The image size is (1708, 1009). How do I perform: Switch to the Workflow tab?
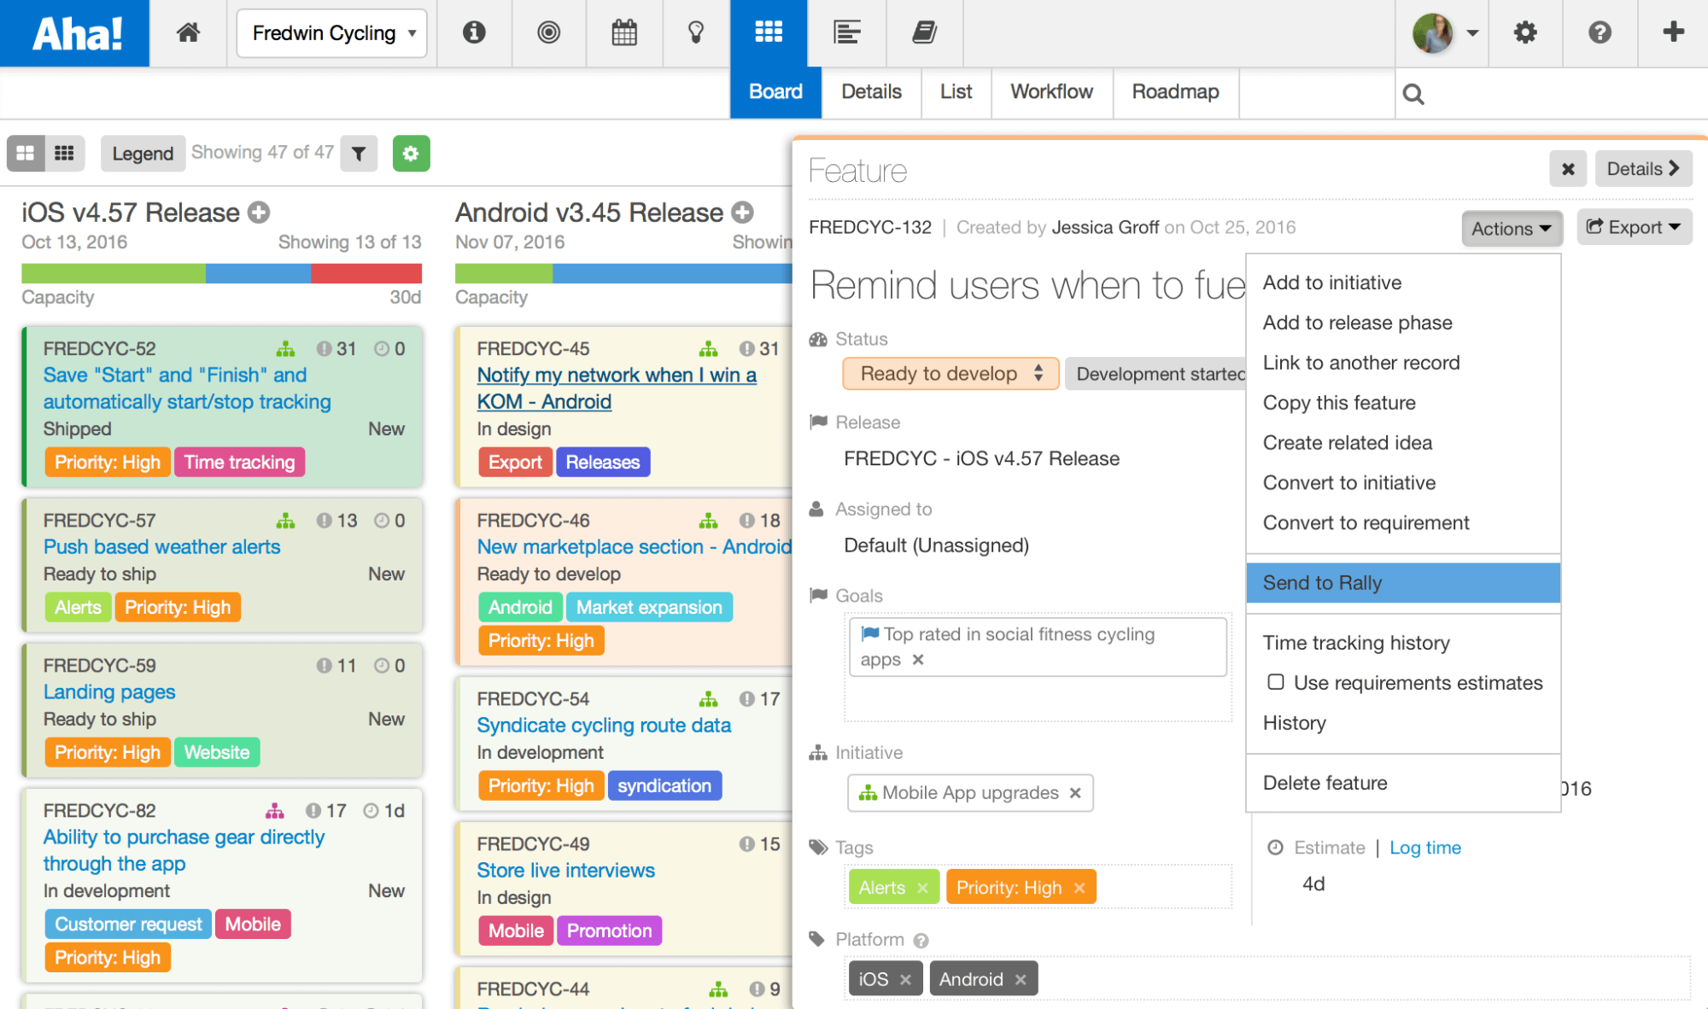click(1051, 92)
